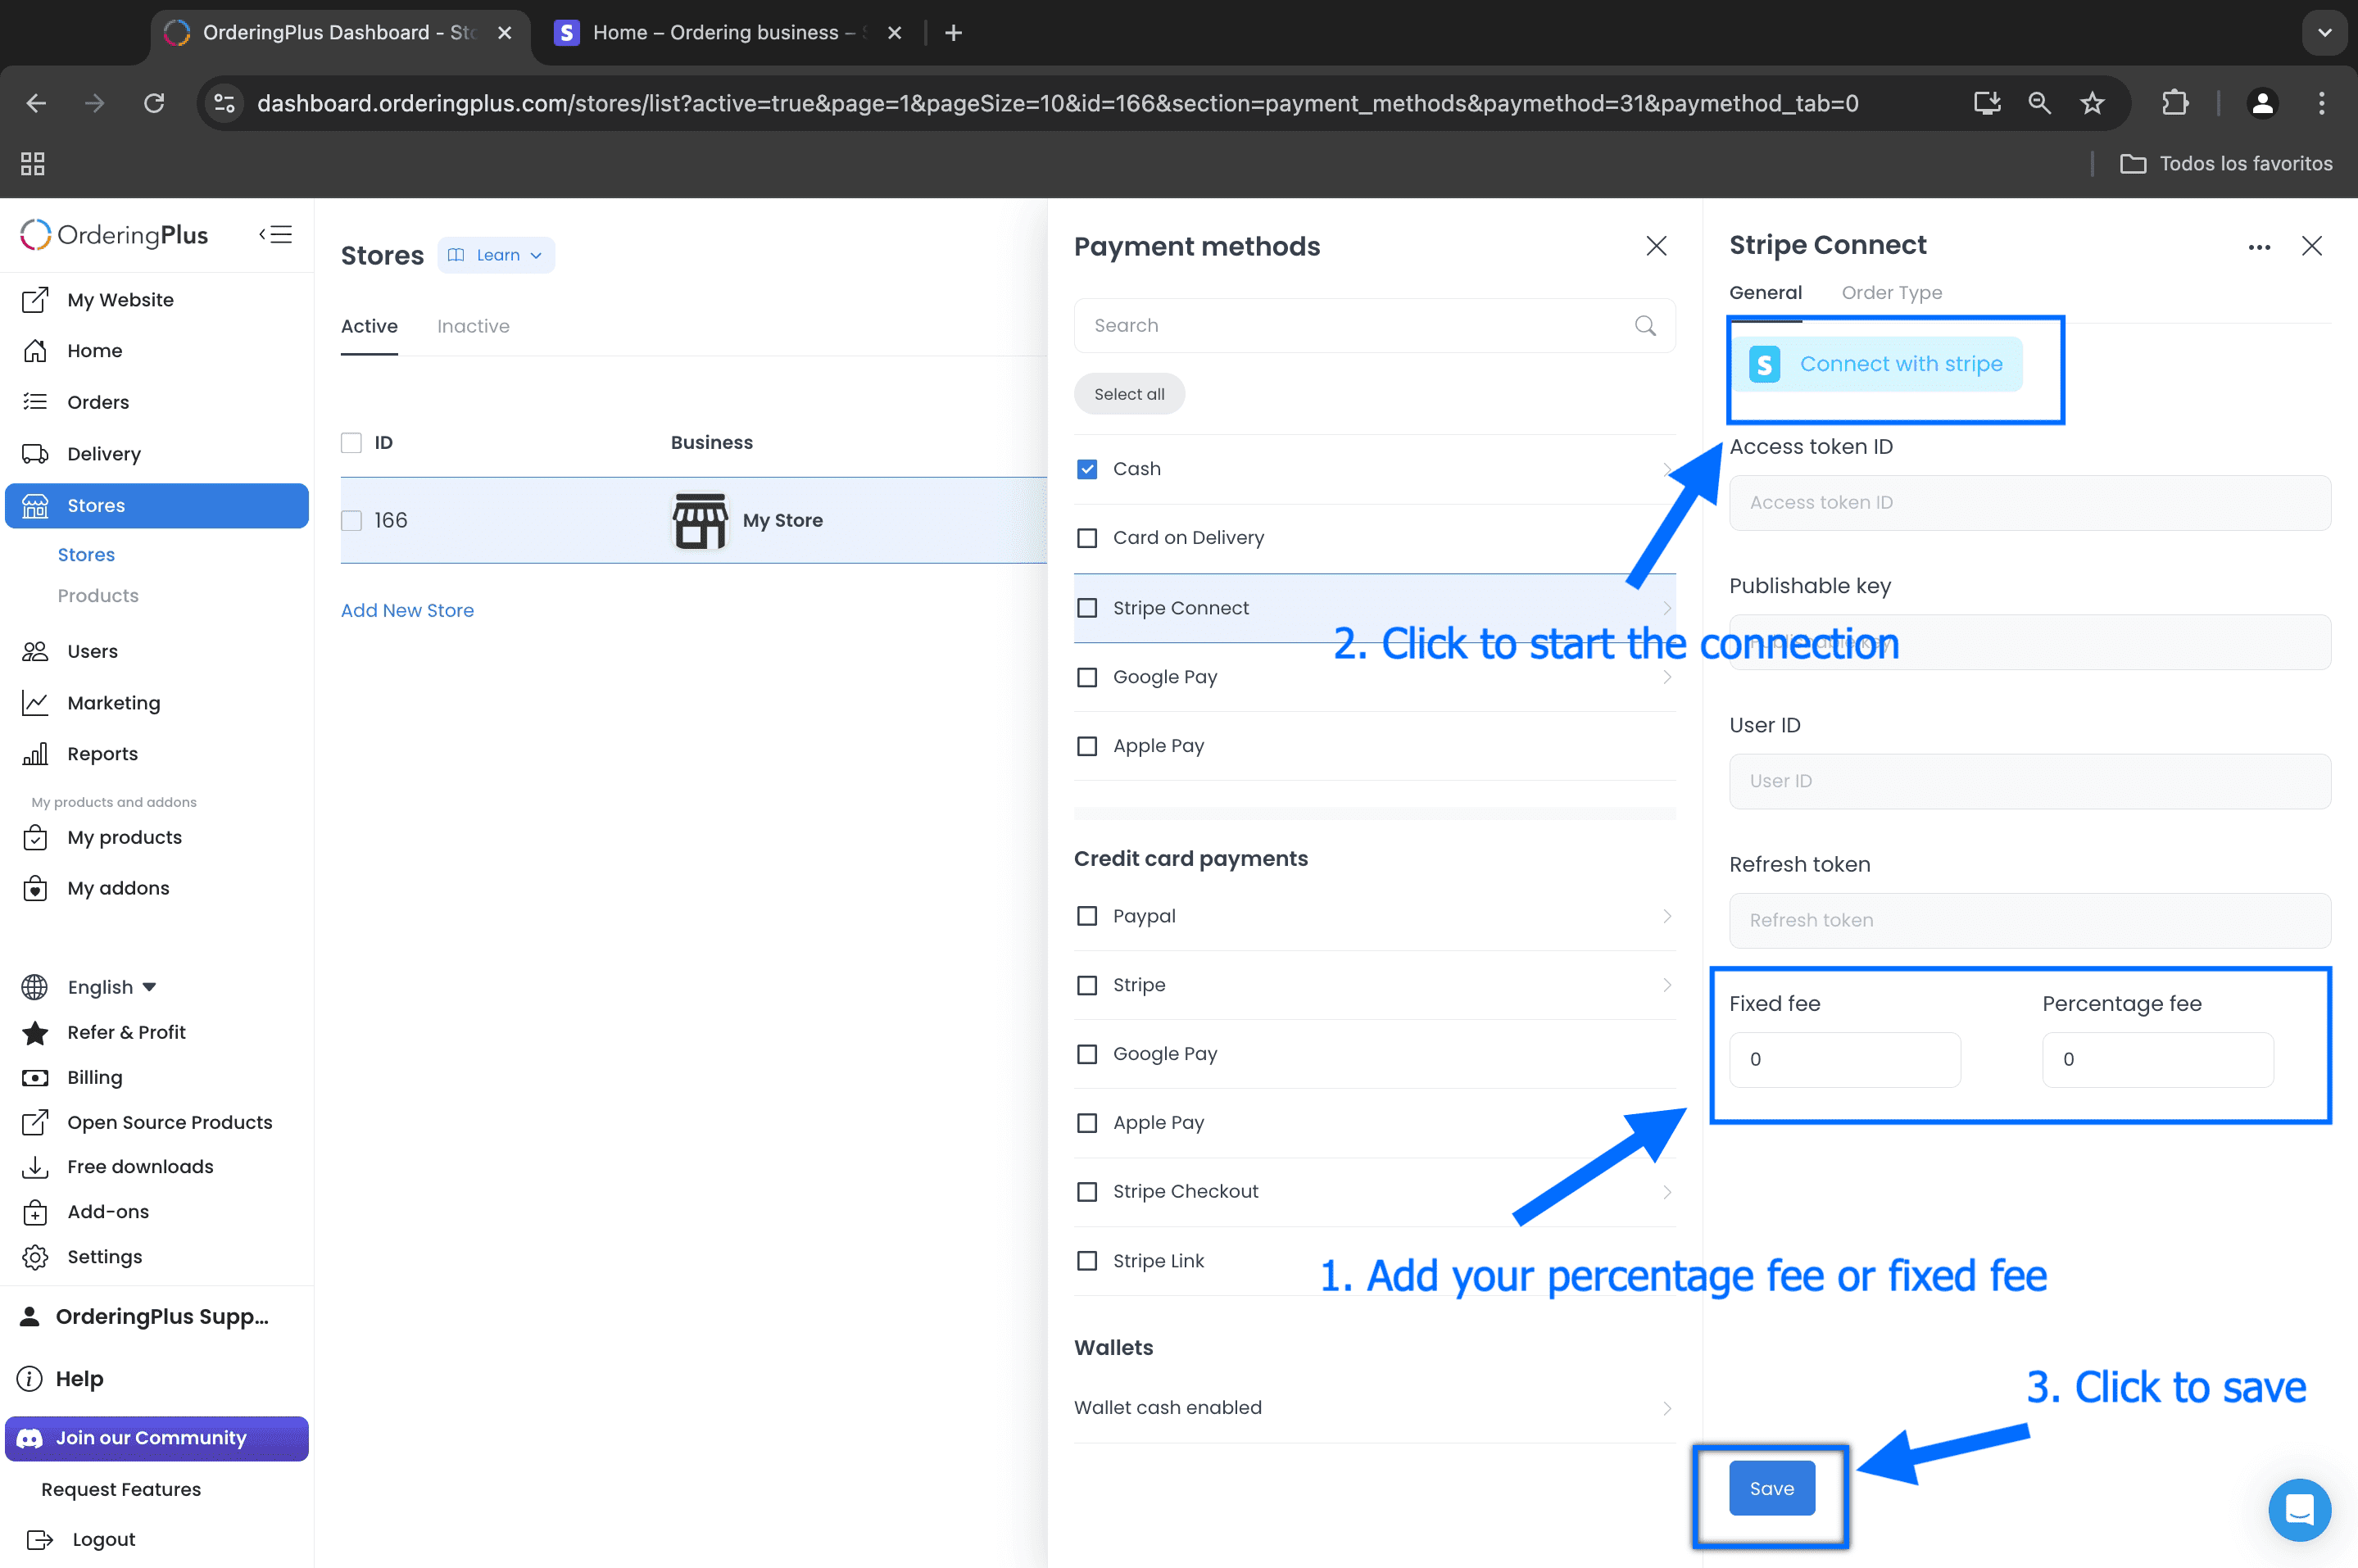Close the Stripe Connect panel
The height and width of the screenshot is (1568, 2358).
(x=2311, y=246)
